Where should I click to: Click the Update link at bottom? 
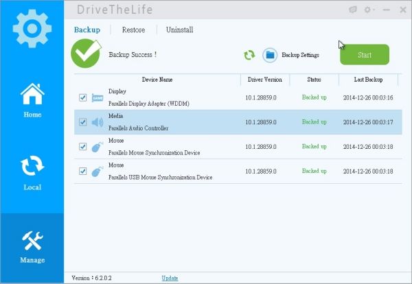[x=170, y=278]
